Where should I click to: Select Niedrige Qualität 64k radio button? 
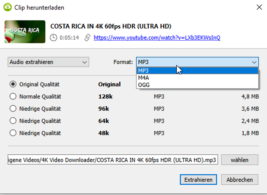pos(13,121)
